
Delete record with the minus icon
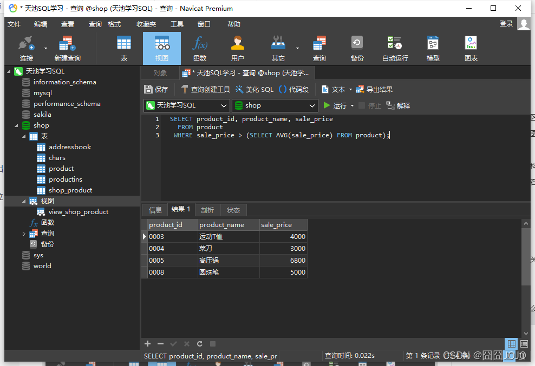click(x=161, y=343)
